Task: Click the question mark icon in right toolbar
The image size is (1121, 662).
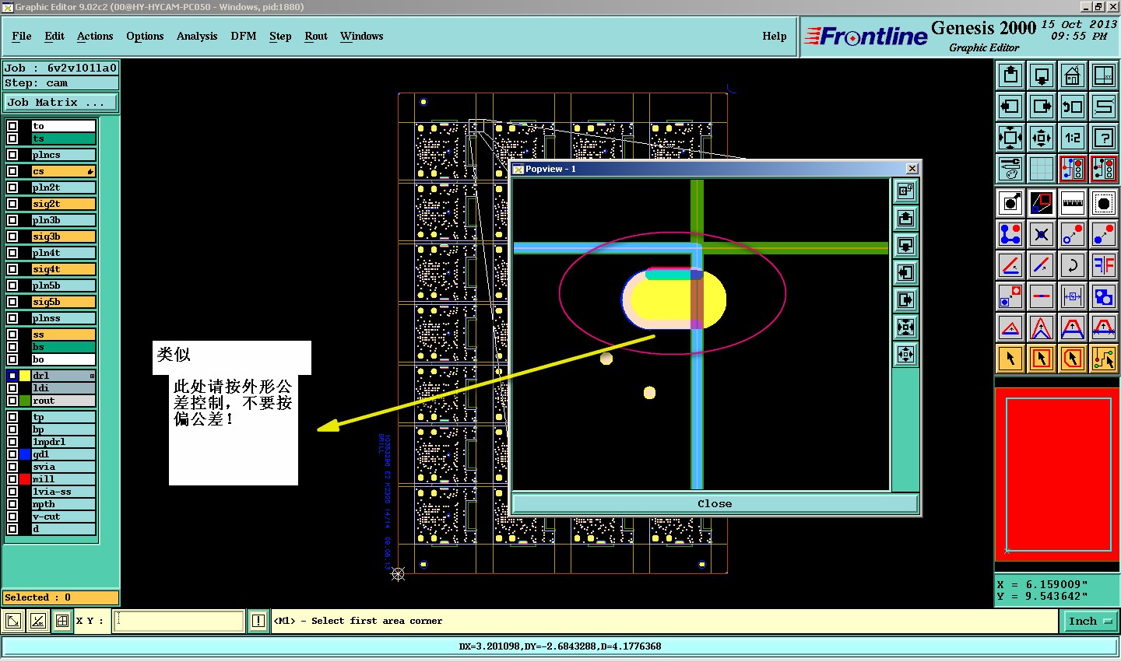Action: click(1104, 138)
